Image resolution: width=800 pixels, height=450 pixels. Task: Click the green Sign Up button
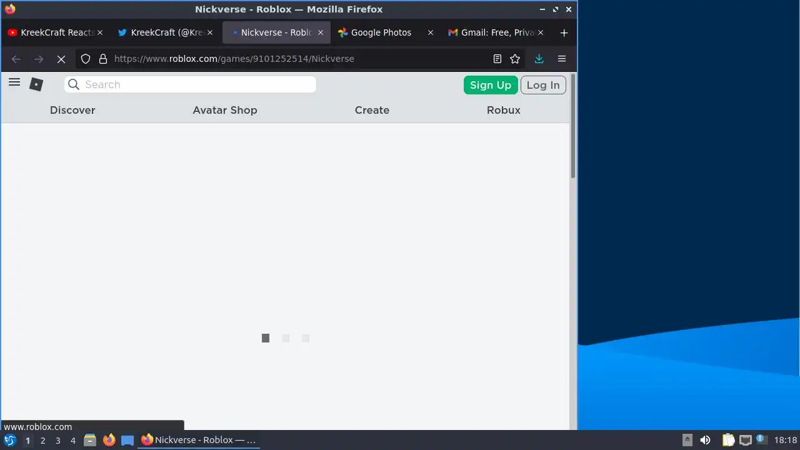pos(491,85)
